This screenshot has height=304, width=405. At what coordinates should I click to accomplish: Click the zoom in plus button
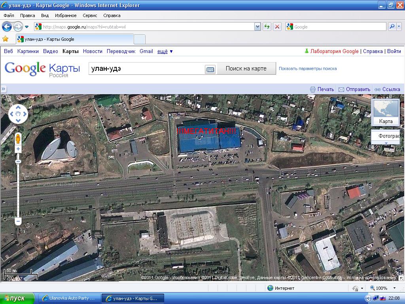pos(18,149)
